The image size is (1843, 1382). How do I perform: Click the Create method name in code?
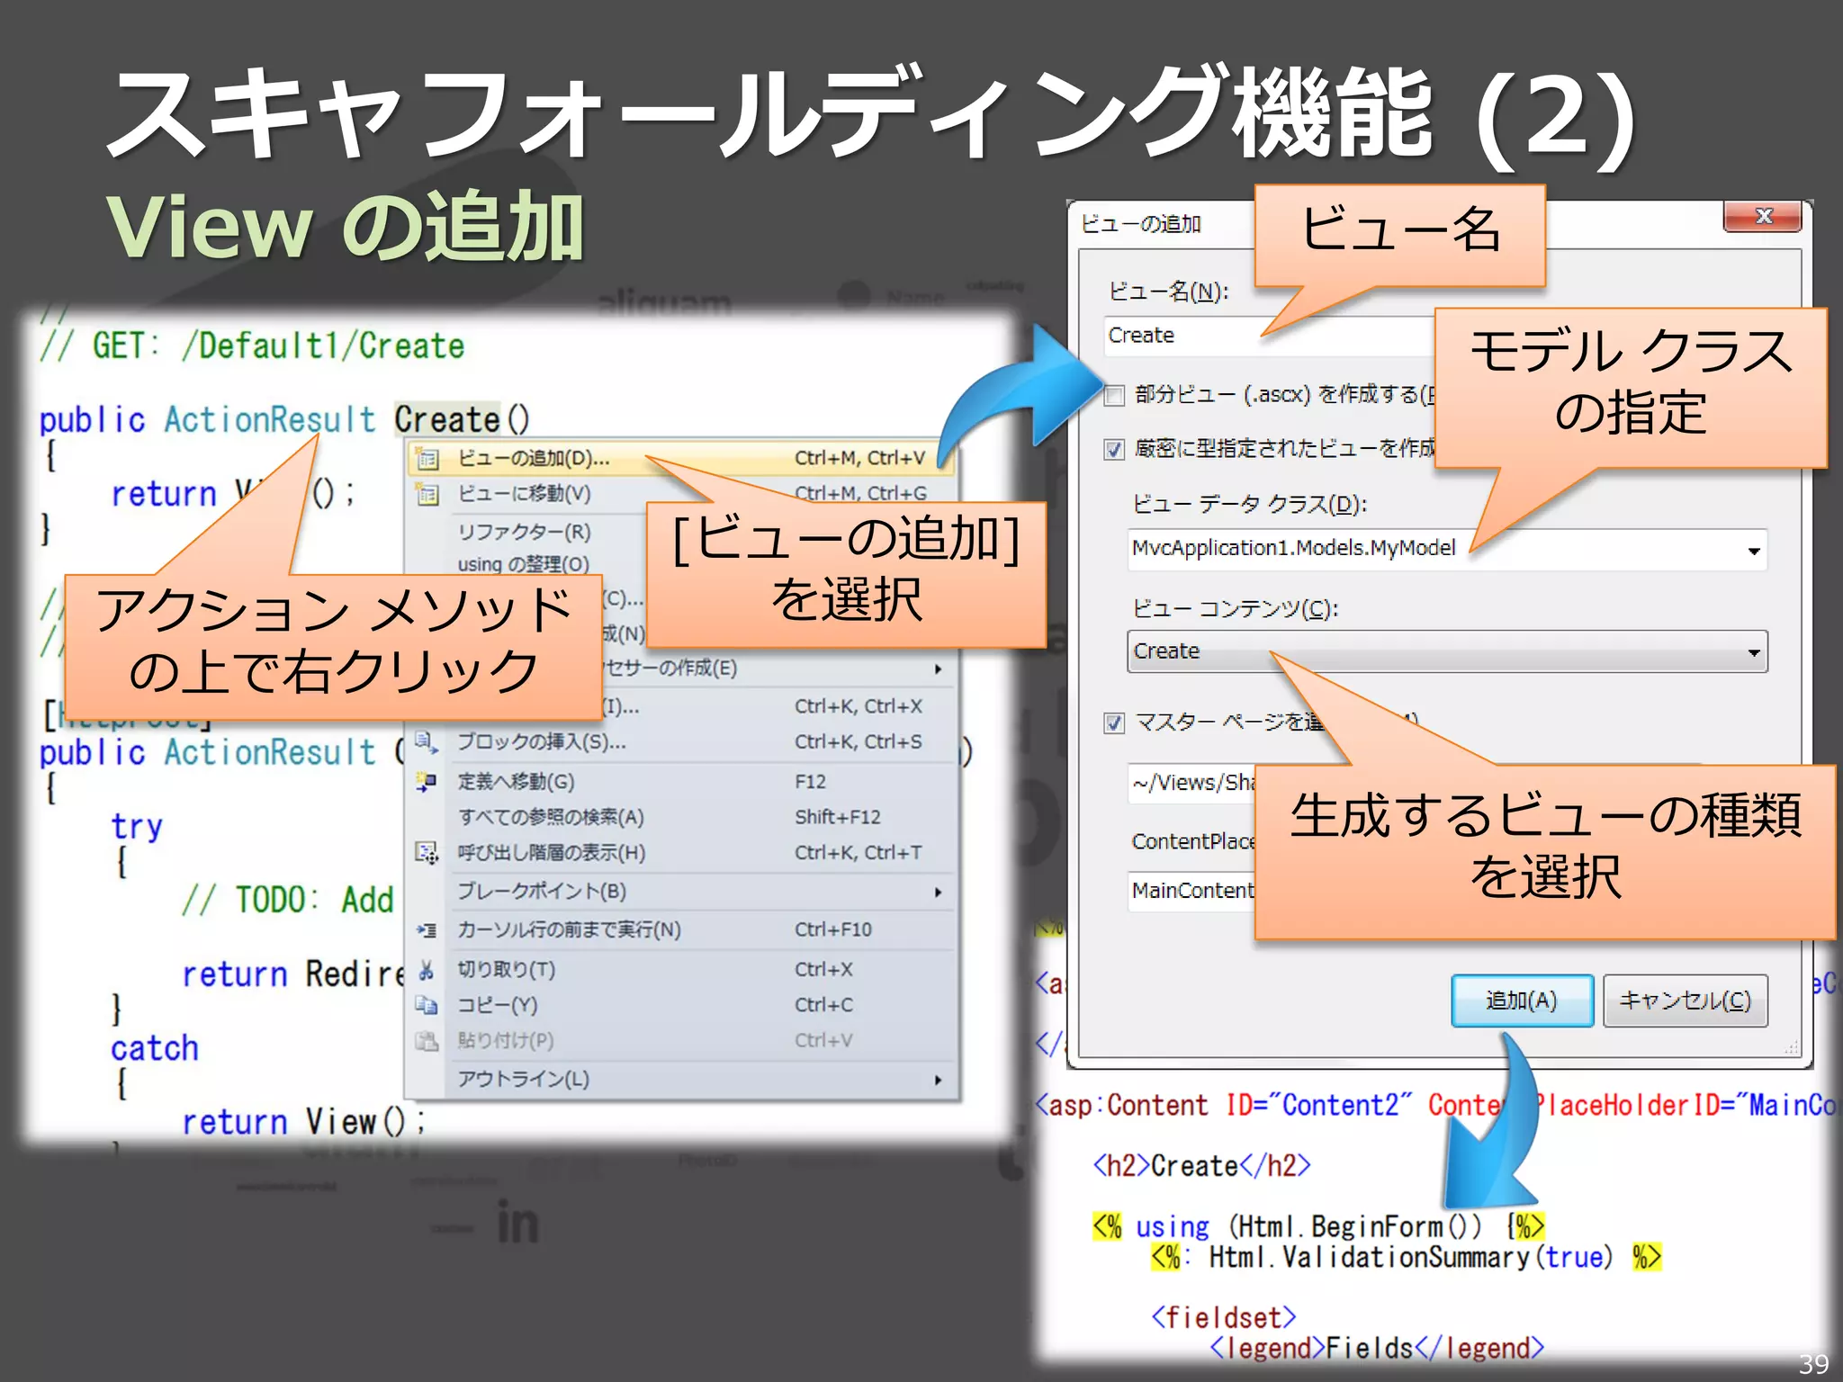[x=446, y=420]
